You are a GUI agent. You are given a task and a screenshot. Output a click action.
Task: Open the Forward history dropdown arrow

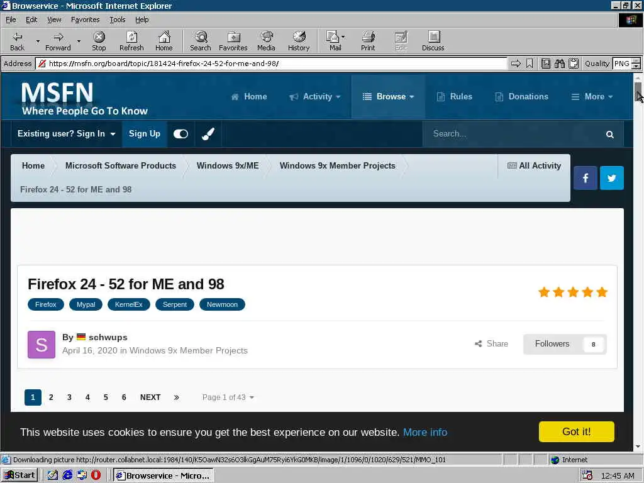[79, 41]
